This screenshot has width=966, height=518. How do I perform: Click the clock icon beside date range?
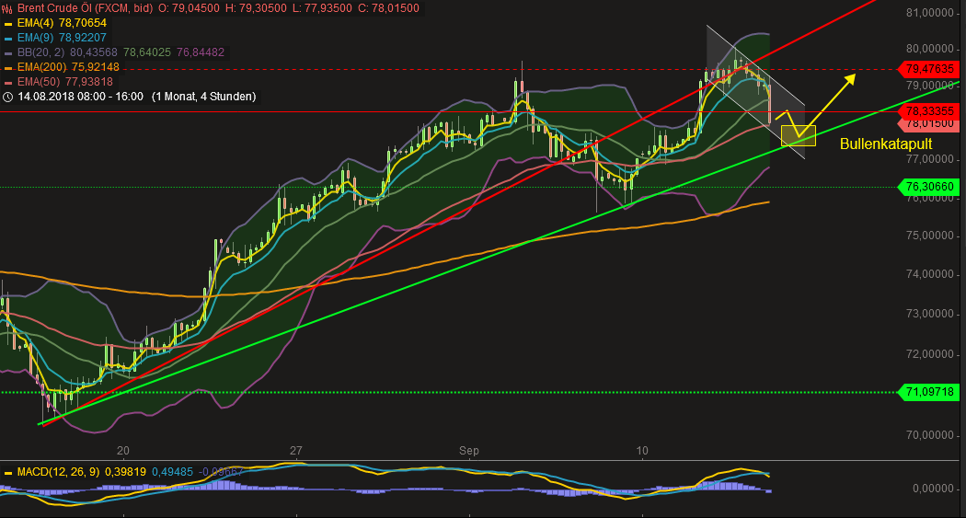(x=7, y=97)
